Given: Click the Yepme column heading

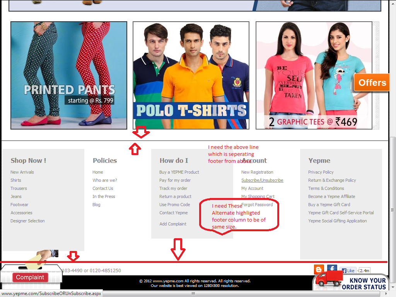Looking at the screenshot, I should 319,160.
